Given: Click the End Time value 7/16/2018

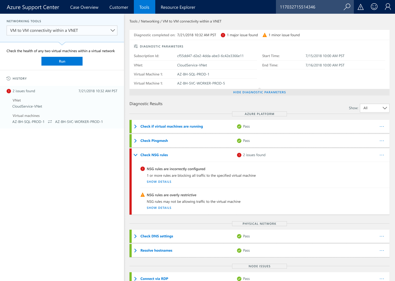Looking at the screenshot, I should tap(325, 65).
